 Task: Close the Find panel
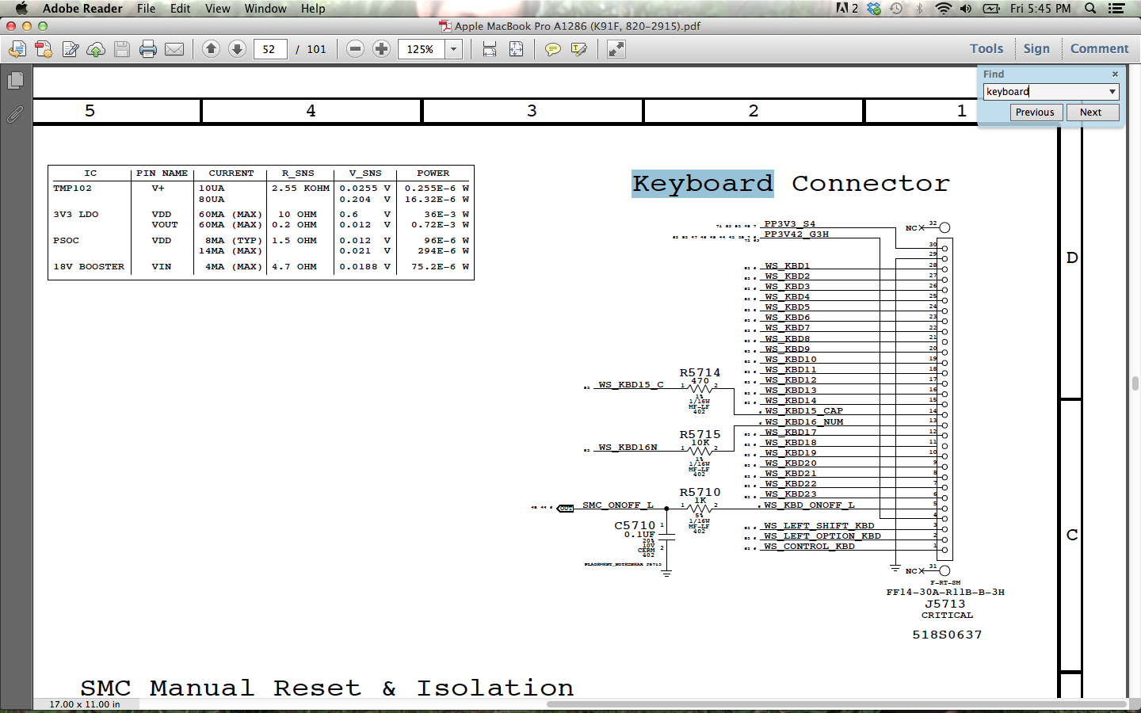tap(1115, 74)
